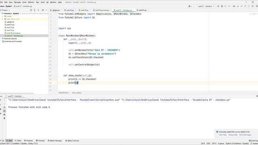
Task: Open Project panel gear settings
Action: (x=43, y=10)
